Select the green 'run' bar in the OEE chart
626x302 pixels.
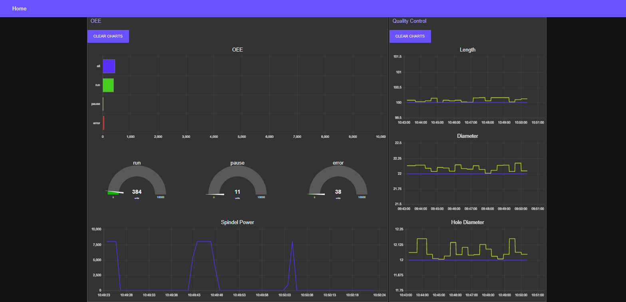point(108,85)
